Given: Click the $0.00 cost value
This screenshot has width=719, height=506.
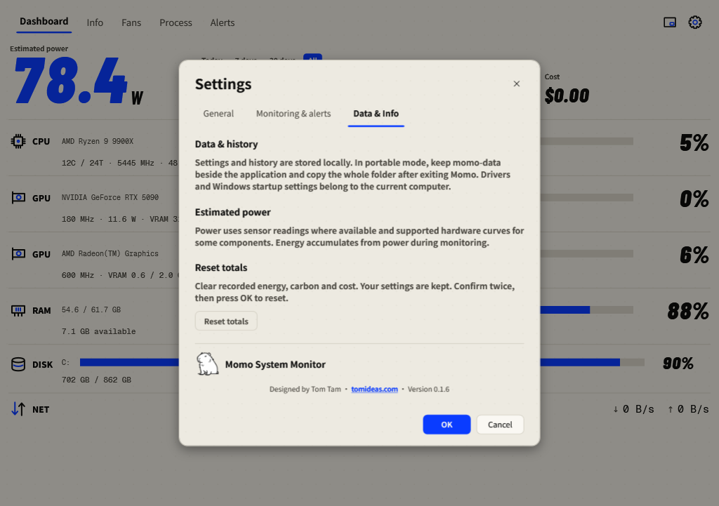Looking at the screenshot, I should click(567, 95).
